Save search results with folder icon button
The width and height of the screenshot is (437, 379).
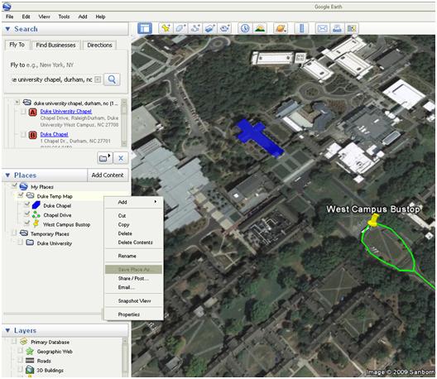[105, 158]
